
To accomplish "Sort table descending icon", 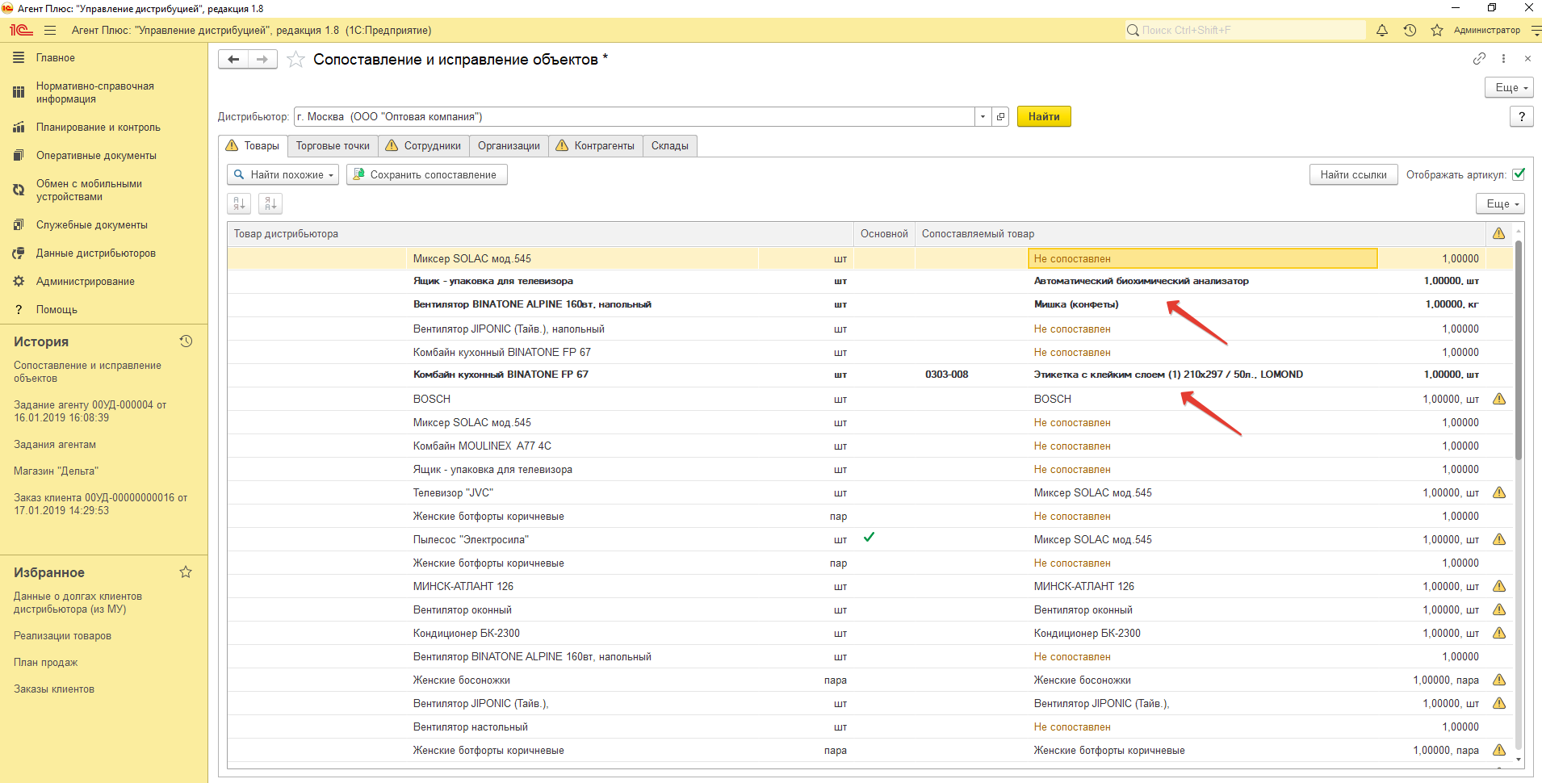I will 270,203.
